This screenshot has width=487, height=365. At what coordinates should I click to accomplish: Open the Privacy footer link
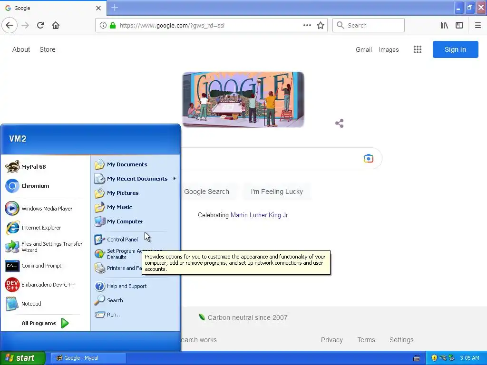coord(331,340)
